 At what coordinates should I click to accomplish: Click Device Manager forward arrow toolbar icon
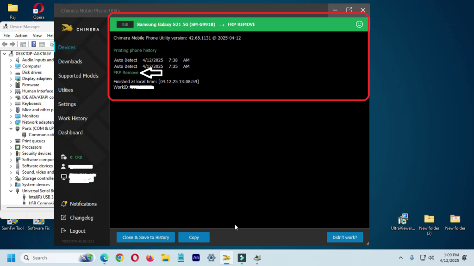pos(12,44)
